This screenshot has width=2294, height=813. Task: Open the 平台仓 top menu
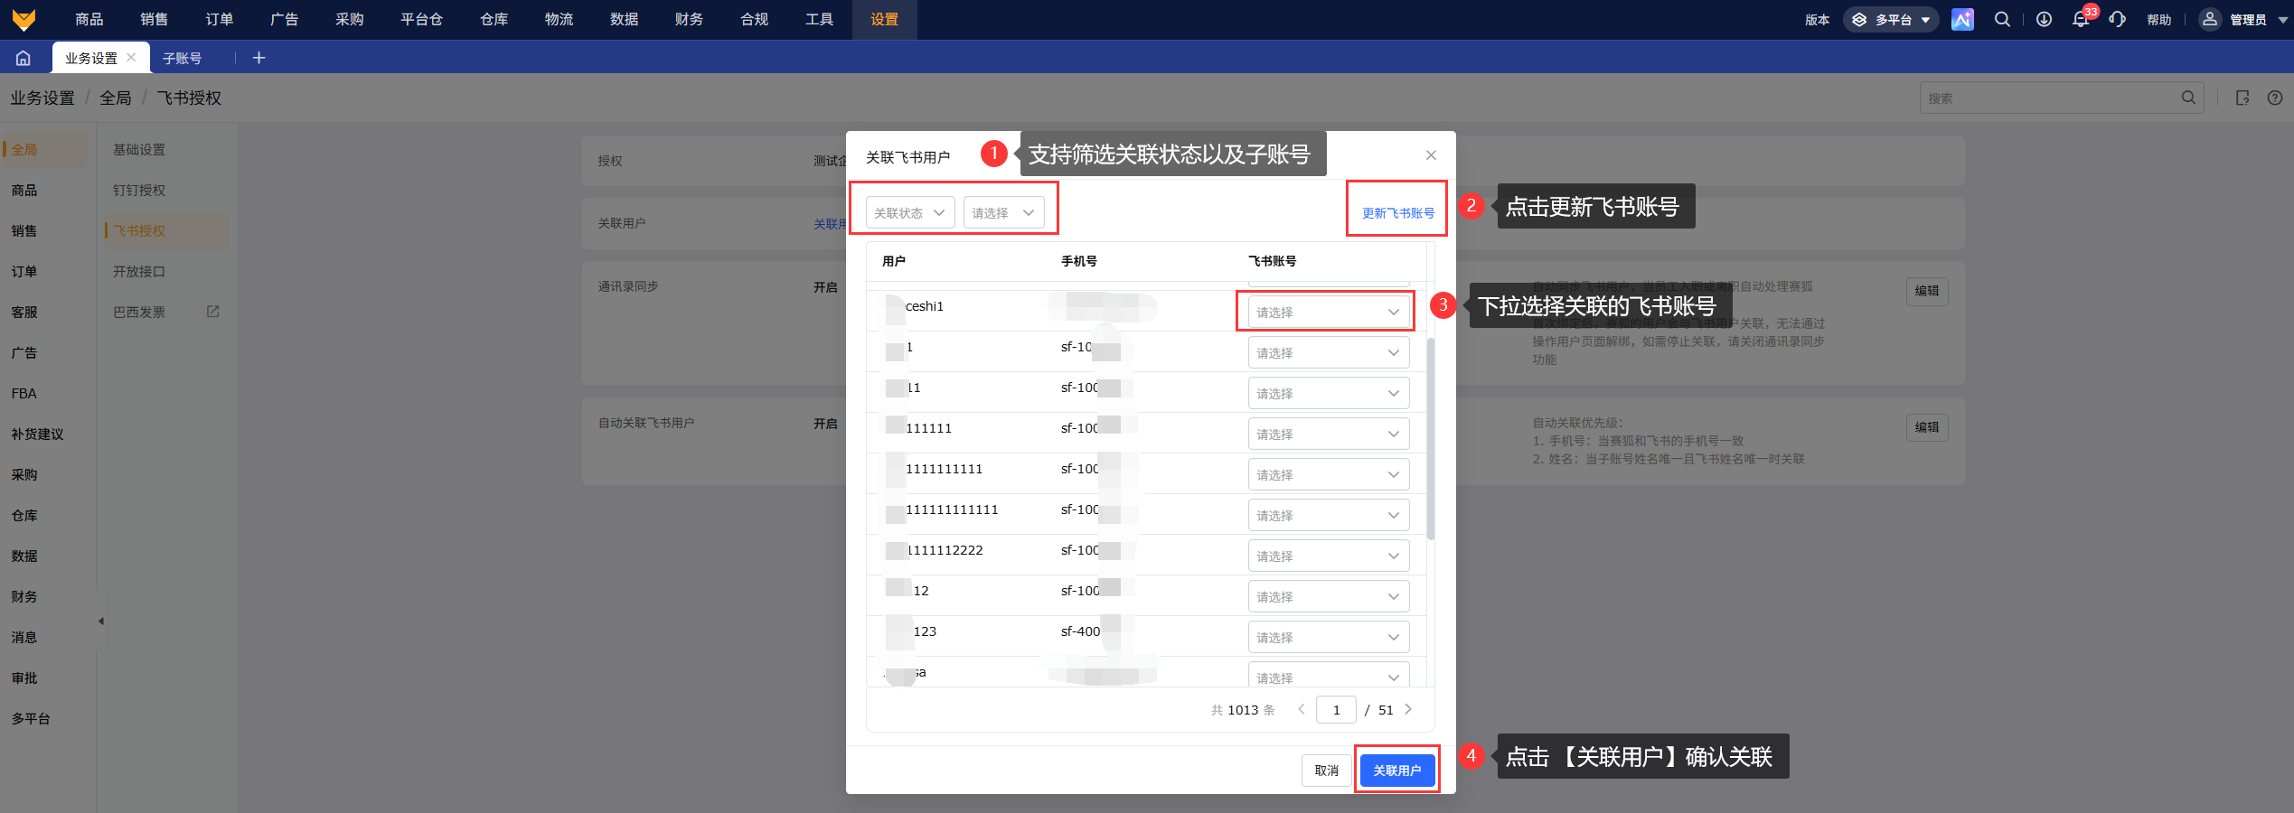pyautogui.click(x=422, y=19)
